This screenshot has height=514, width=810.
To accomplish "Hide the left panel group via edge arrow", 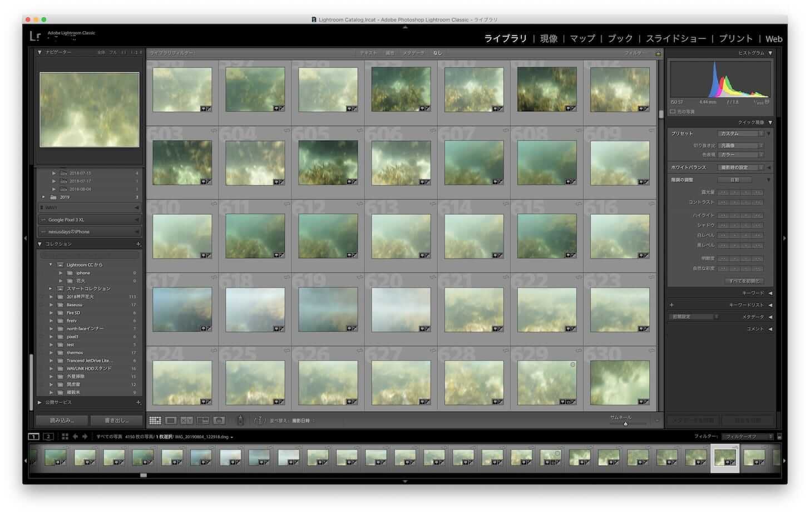I will [25, 238].
